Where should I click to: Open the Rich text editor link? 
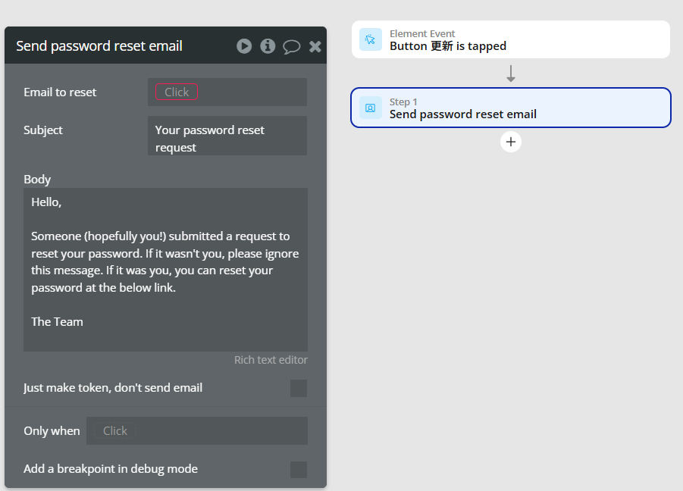tap(271, 360)
